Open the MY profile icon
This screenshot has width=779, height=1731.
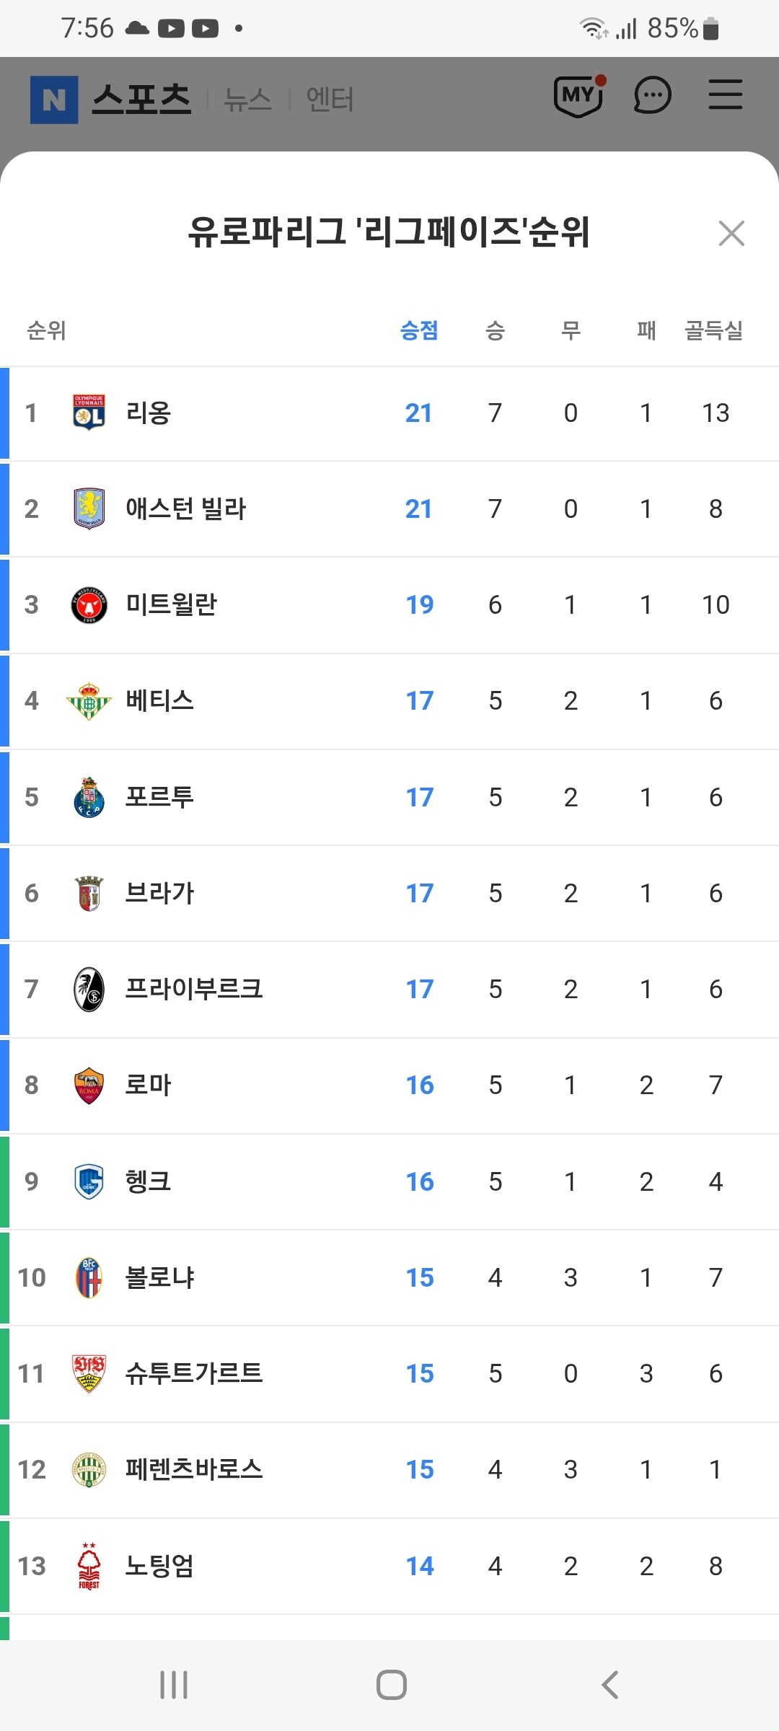click(578, 95)
